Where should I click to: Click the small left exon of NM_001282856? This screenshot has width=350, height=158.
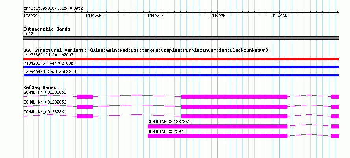click(x=85, y=107)
